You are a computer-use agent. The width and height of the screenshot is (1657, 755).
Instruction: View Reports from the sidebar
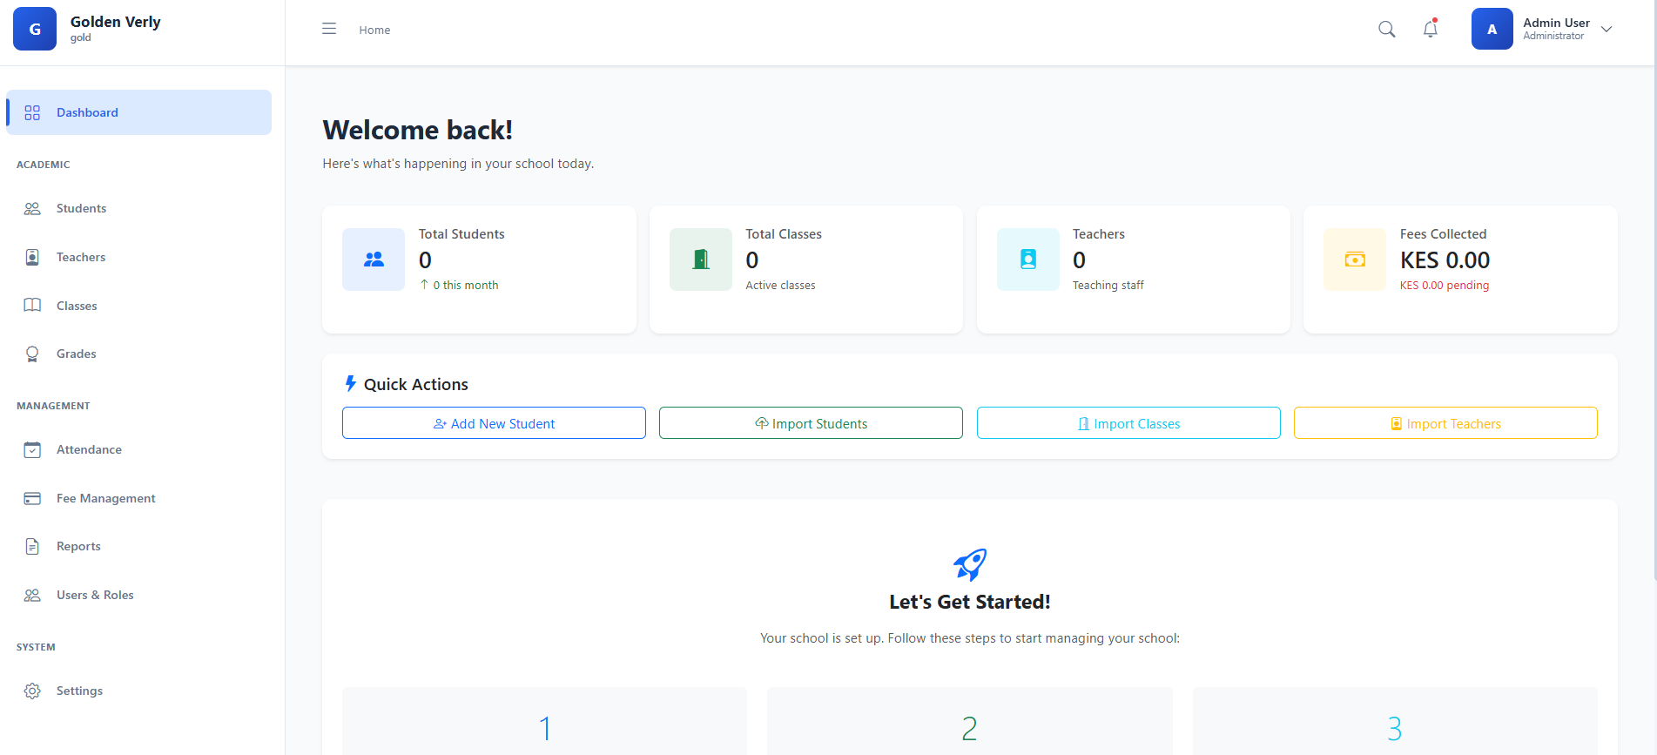point(139,547)
